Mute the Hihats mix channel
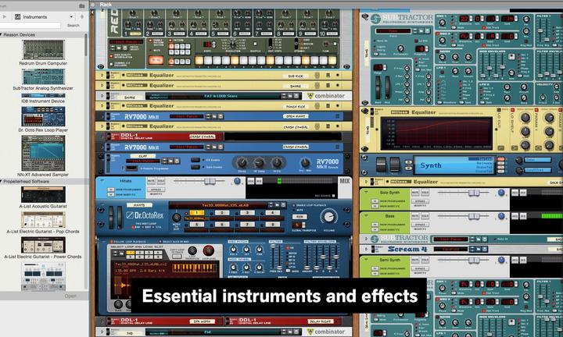 pos(151,181)
